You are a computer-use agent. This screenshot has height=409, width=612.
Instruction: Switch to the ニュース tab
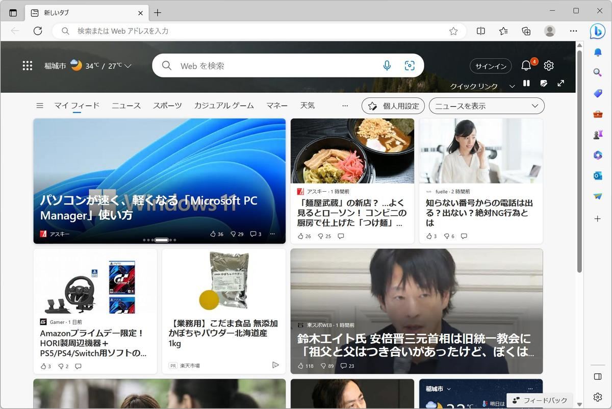pyautogui.click(x=126, y=106)
